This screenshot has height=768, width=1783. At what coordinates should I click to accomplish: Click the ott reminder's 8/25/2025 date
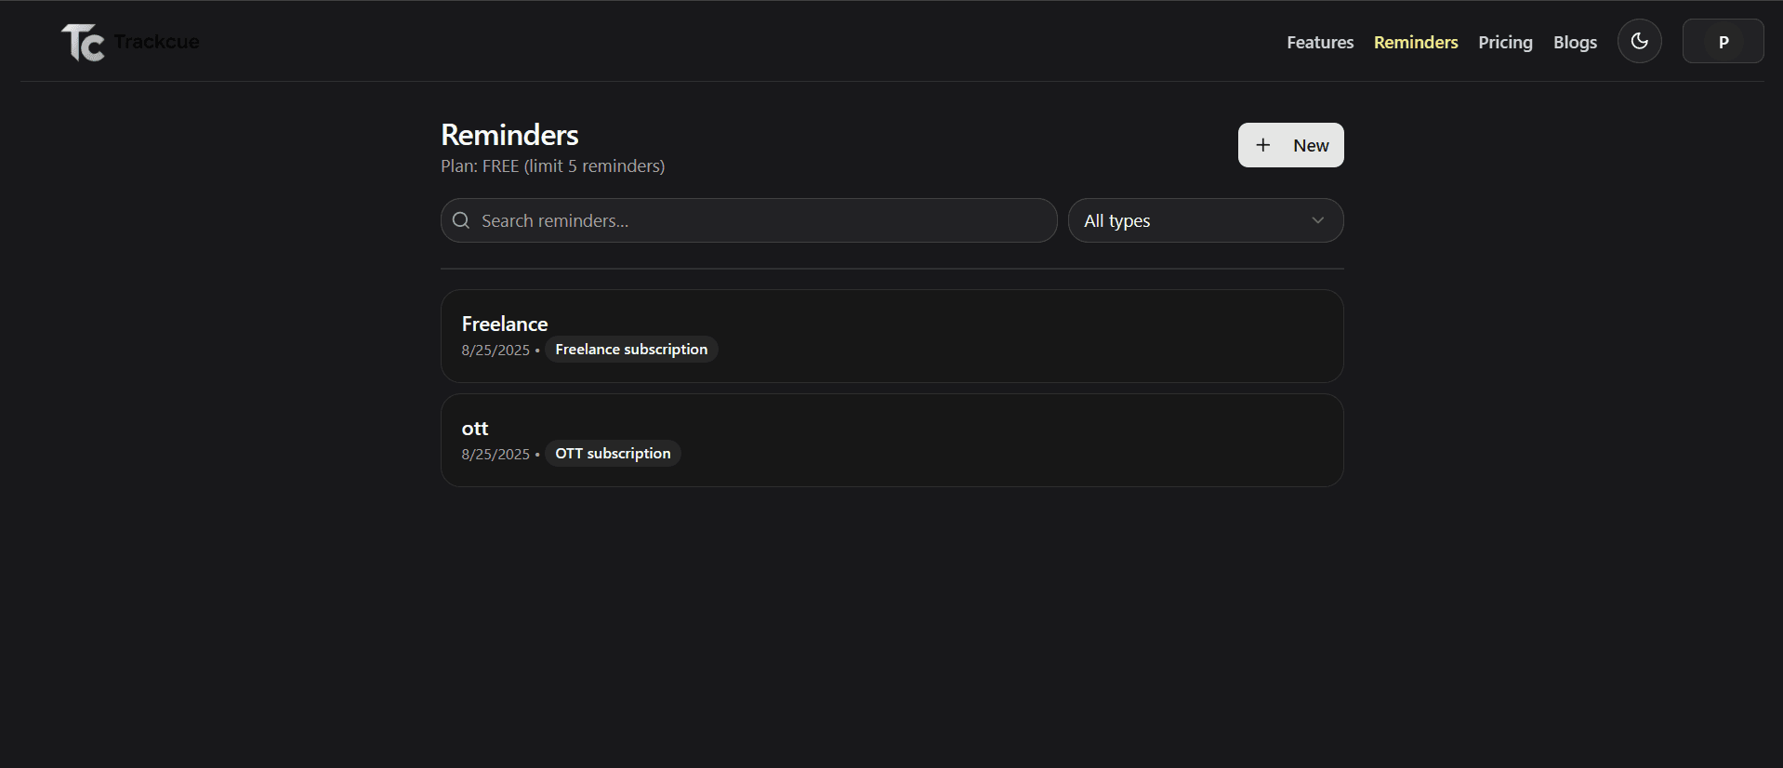495,455
